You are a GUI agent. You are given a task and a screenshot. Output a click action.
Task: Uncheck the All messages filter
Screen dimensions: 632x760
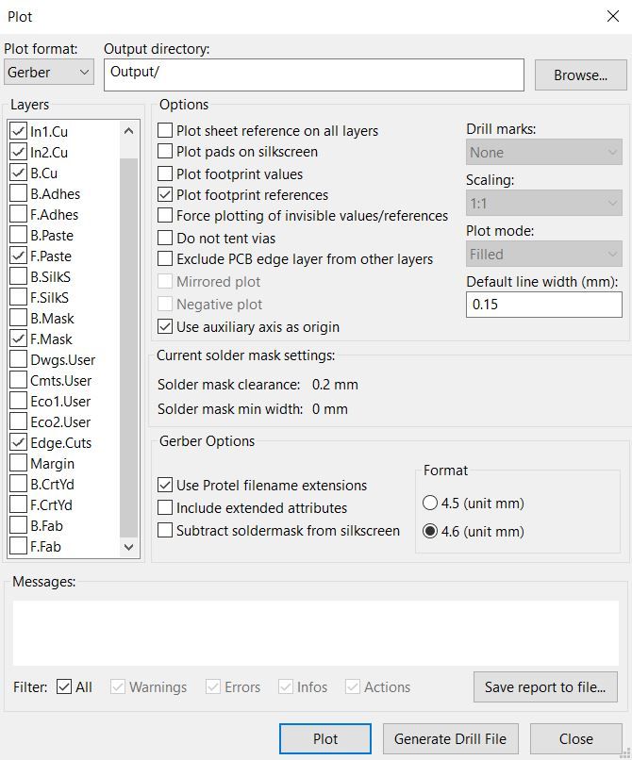click(x=63, y=686)
